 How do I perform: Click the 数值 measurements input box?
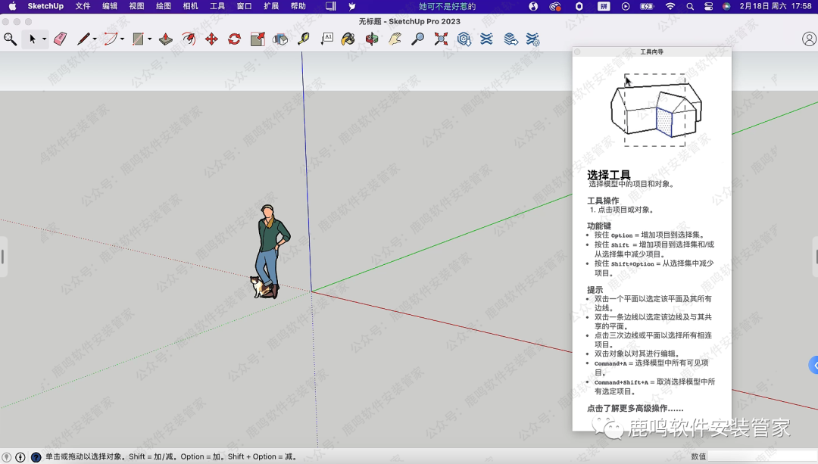point(761,457)
